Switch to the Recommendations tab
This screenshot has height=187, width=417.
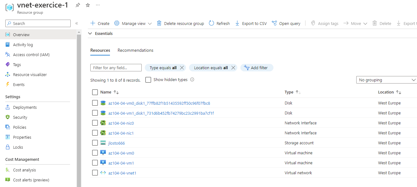pos(135,50)
